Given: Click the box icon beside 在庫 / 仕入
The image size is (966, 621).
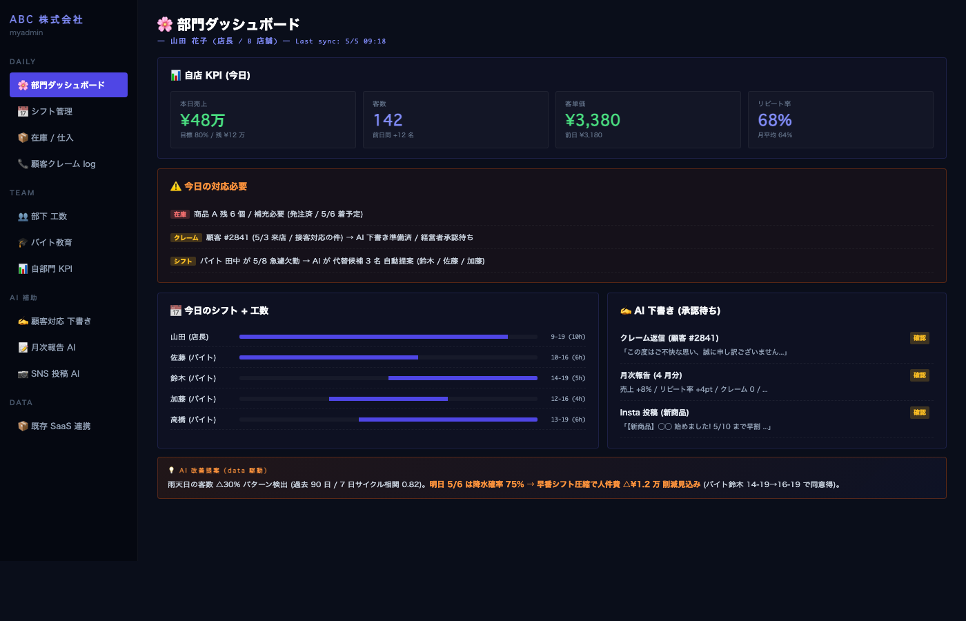Looking at the screenshot, I should [23, 137].
